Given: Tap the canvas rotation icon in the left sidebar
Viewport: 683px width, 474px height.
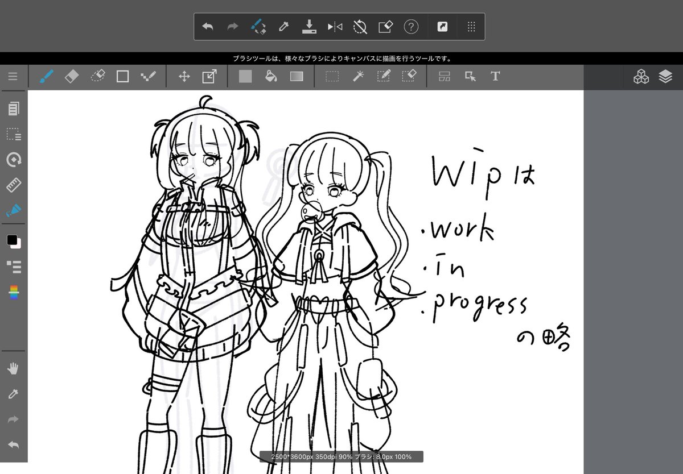Looking at the screenshot, I should click(x=14, y=160).
